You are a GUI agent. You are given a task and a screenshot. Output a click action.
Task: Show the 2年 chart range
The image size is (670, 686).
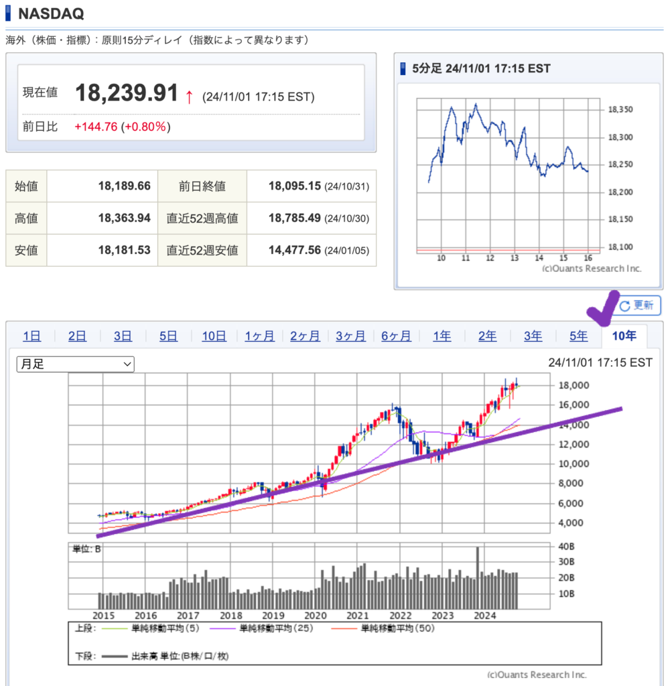click(488, 336)
